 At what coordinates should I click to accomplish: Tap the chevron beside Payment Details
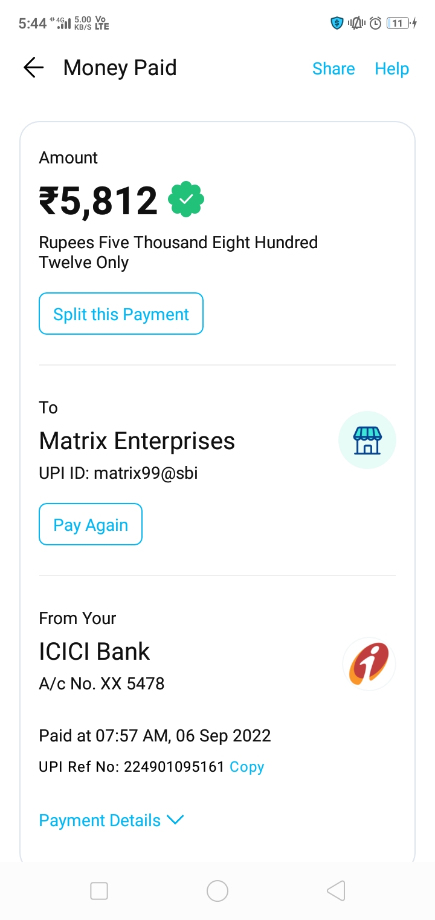click(175, 820)
